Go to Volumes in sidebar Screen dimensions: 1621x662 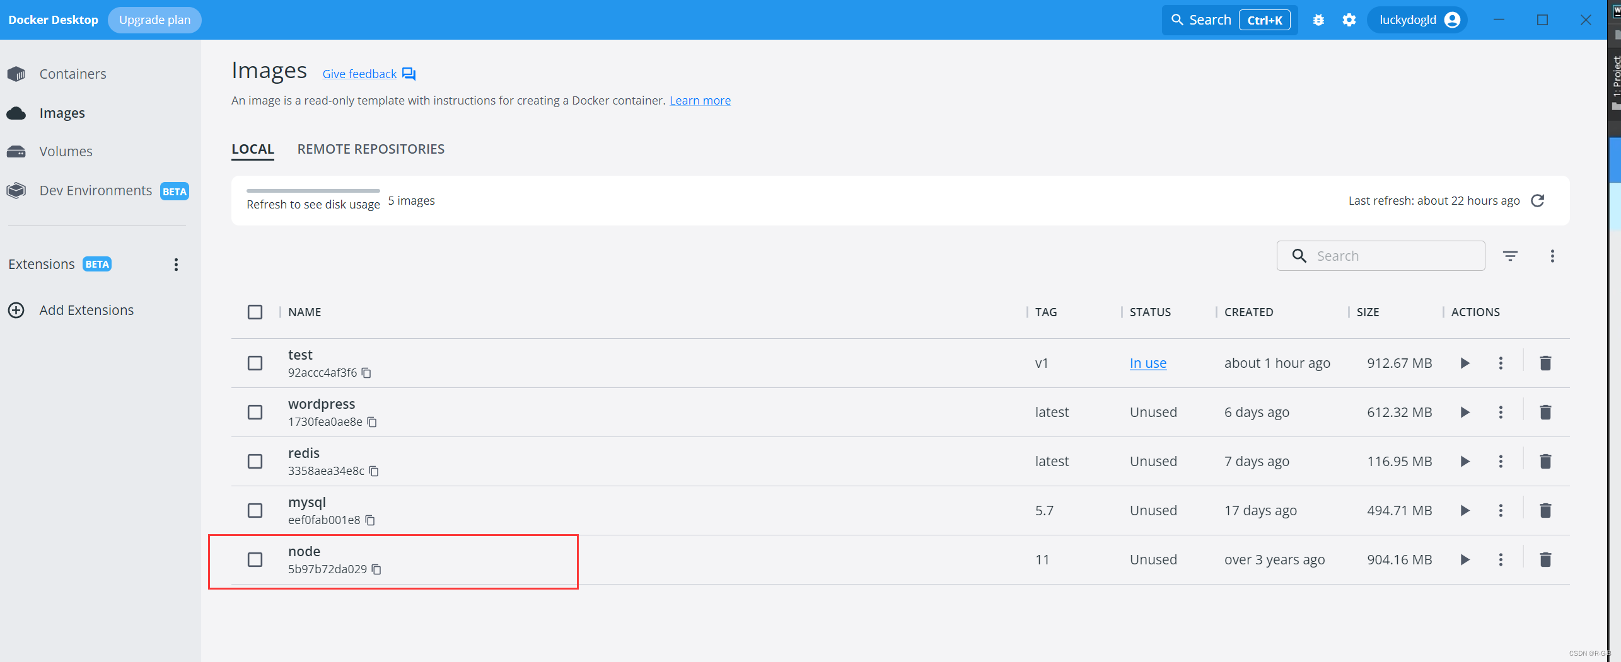coord(66,152)
